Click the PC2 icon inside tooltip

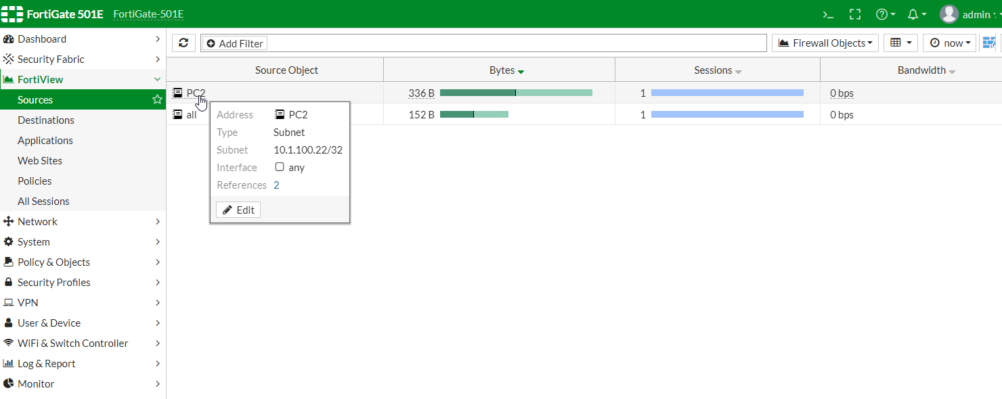(280, 114)
